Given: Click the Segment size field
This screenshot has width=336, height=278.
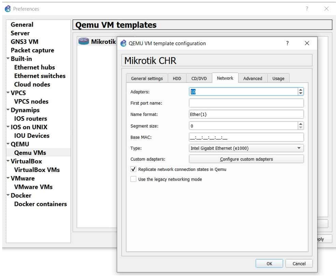Looking at the screenshot, I should pyautogui.click(x=244, y=126).
